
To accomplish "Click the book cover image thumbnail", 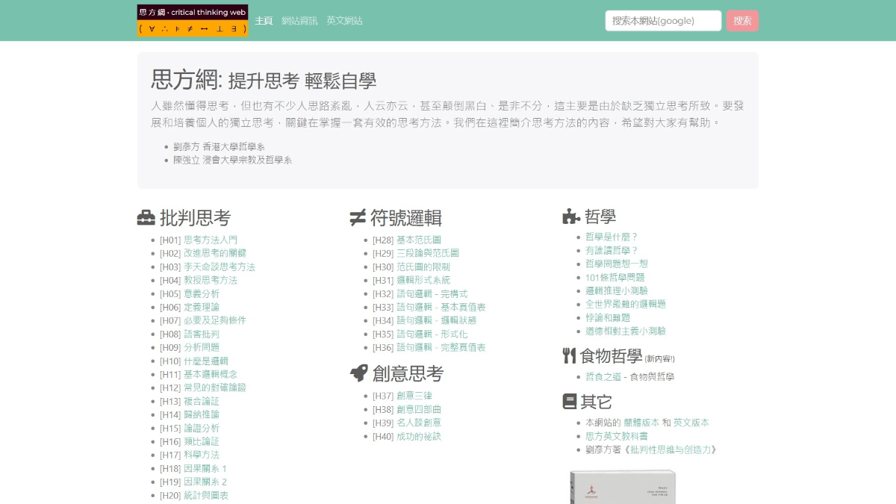I will coord(622,487).
